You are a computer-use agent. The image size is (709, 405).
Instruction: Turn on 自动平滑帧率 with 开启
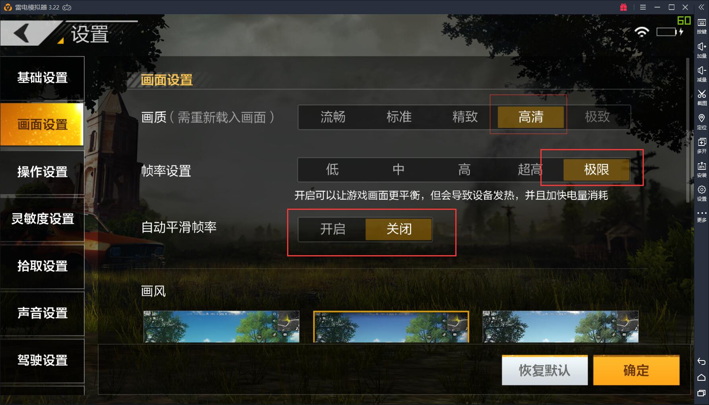click(332, 229)
